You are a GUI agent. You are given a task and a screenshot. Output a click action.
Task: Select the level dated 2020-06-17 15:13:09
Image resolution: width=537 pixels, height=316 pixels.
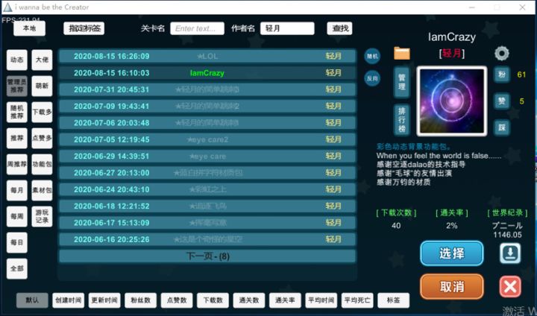207,223
